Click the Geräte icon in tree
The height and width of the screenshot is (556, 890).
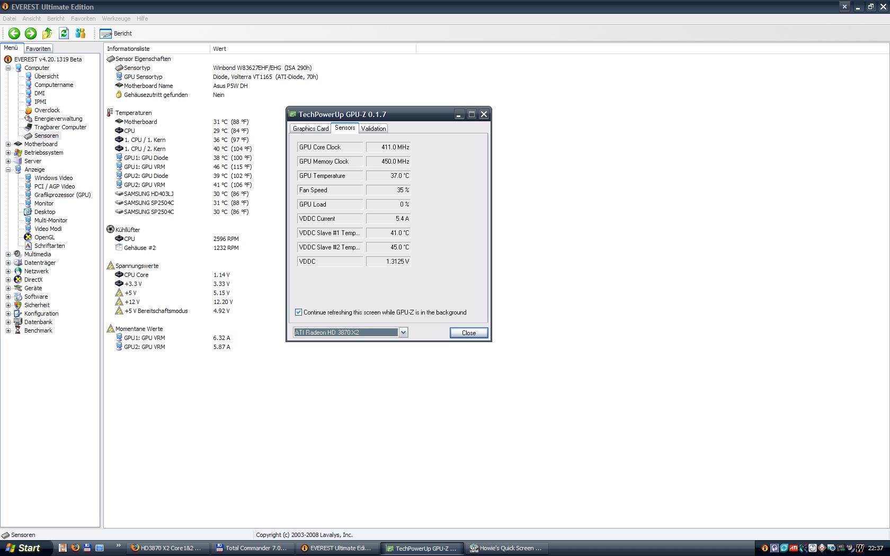pos(18,288)
